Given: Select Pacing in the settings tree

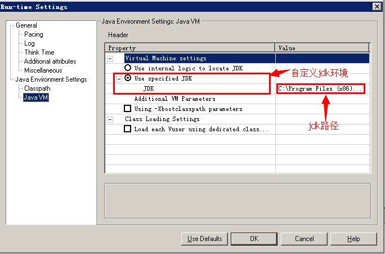Looking at the screenshot, I should pos(33,34).
